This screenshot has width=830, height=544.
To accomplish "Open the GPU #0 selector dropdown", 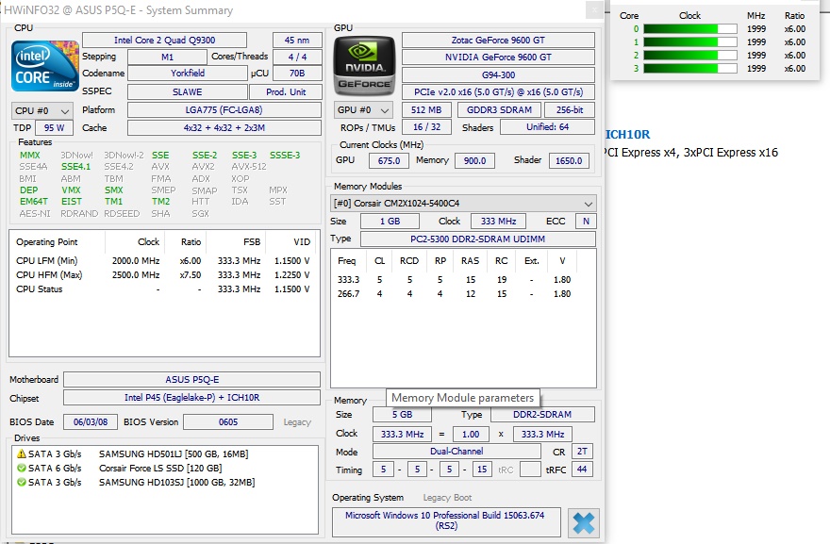I will pyautogui.click(x=363, y=110).
